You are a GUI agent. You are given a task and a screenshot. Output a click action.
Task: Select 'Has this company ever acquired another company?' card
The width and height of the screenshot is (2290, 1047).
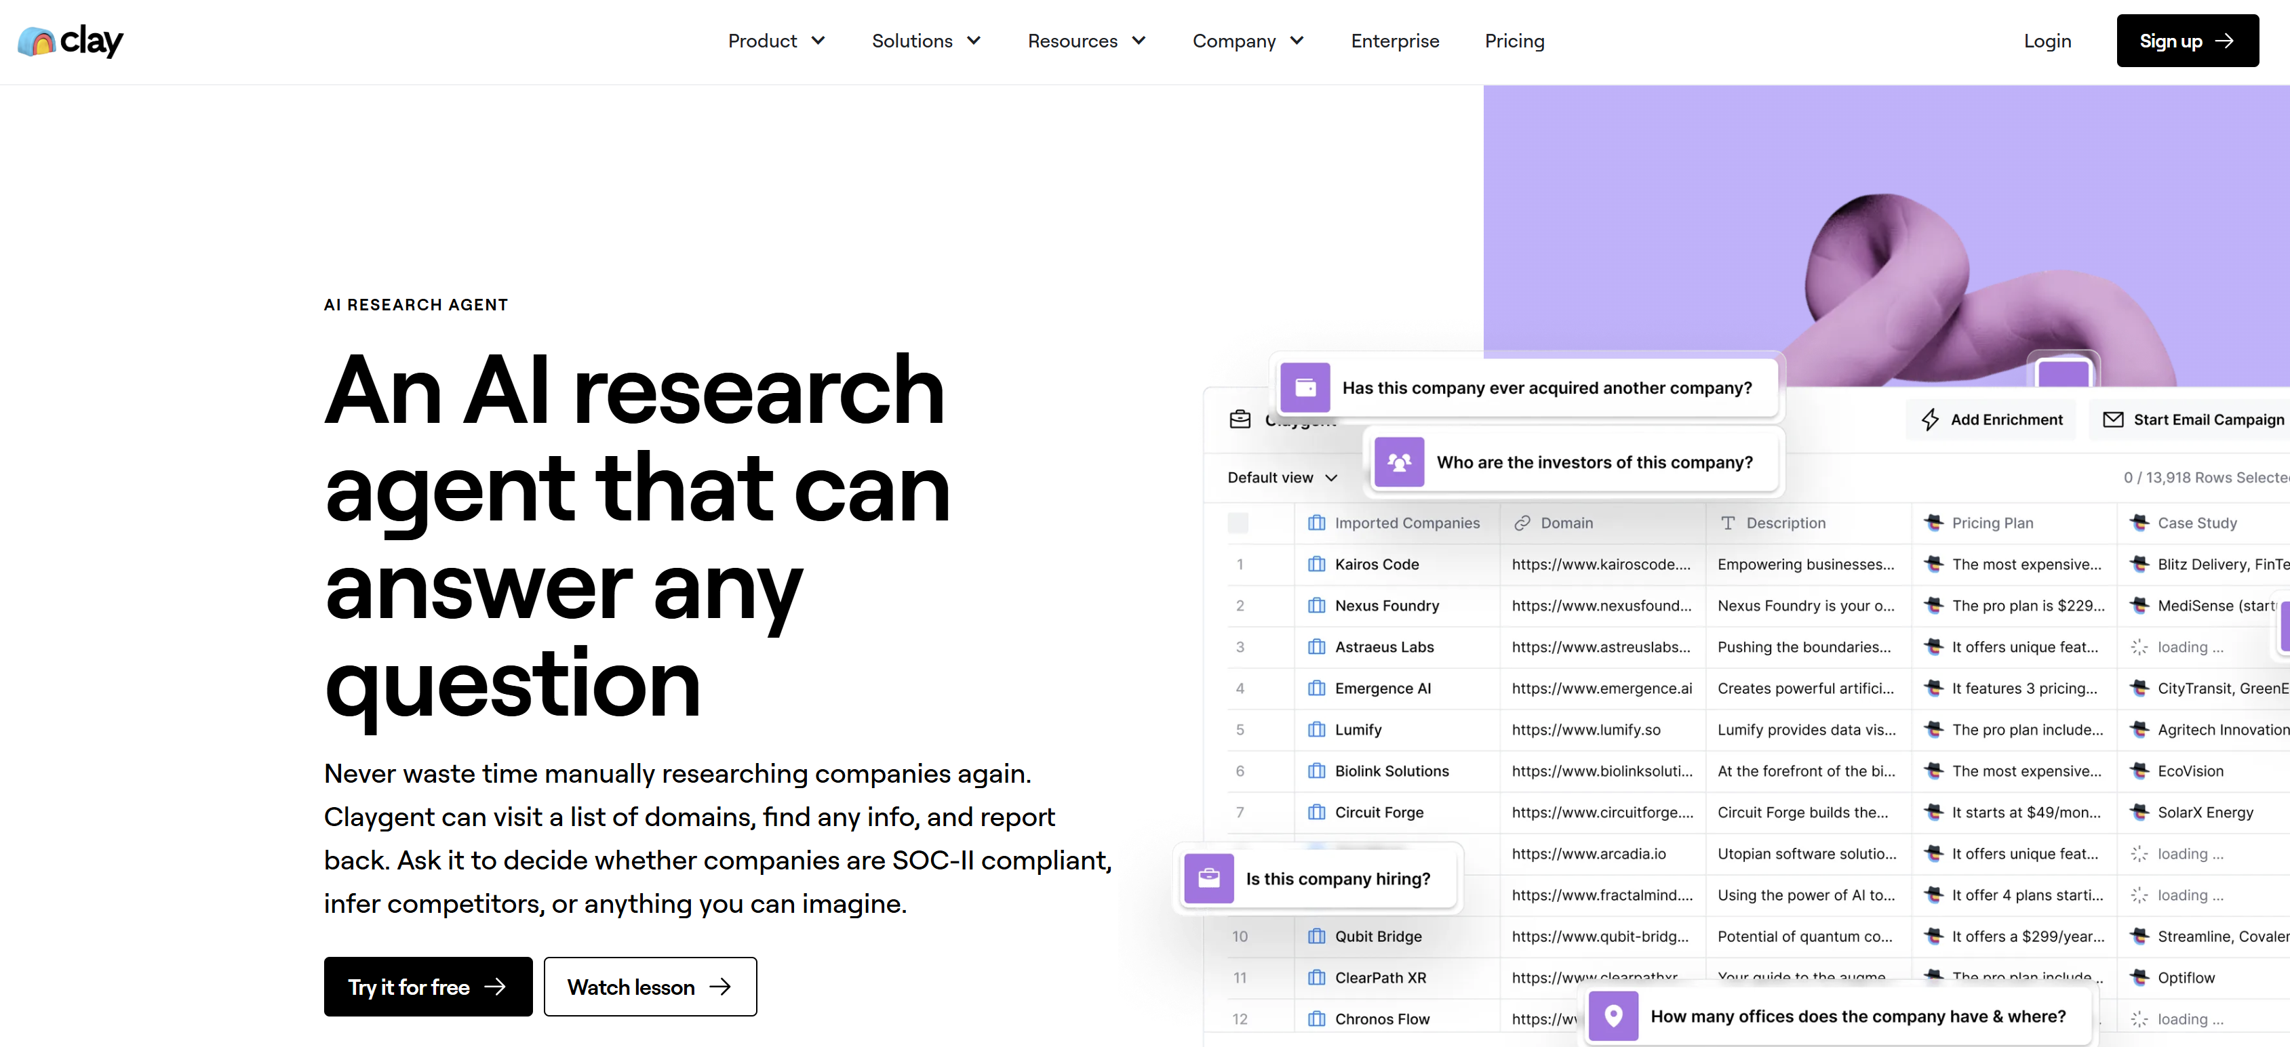1528,387
